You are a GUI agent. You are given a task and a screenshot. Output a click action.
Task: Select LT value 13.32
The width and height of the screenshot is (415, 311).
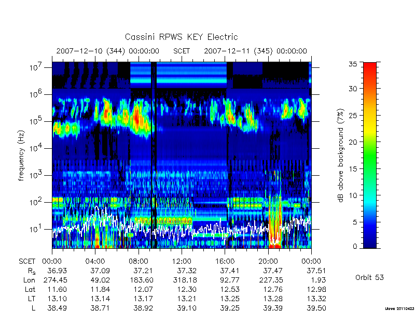(316, 299)
